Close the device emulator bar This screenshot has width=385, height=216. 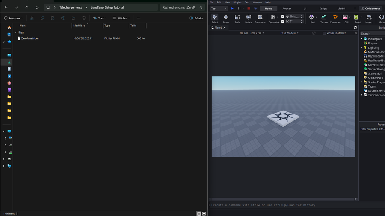pyautogui.click(x=356, y=33)
